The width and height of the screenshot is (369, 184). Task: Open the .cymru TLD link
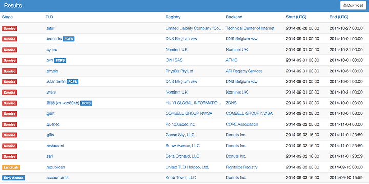(x=51, y=50)
